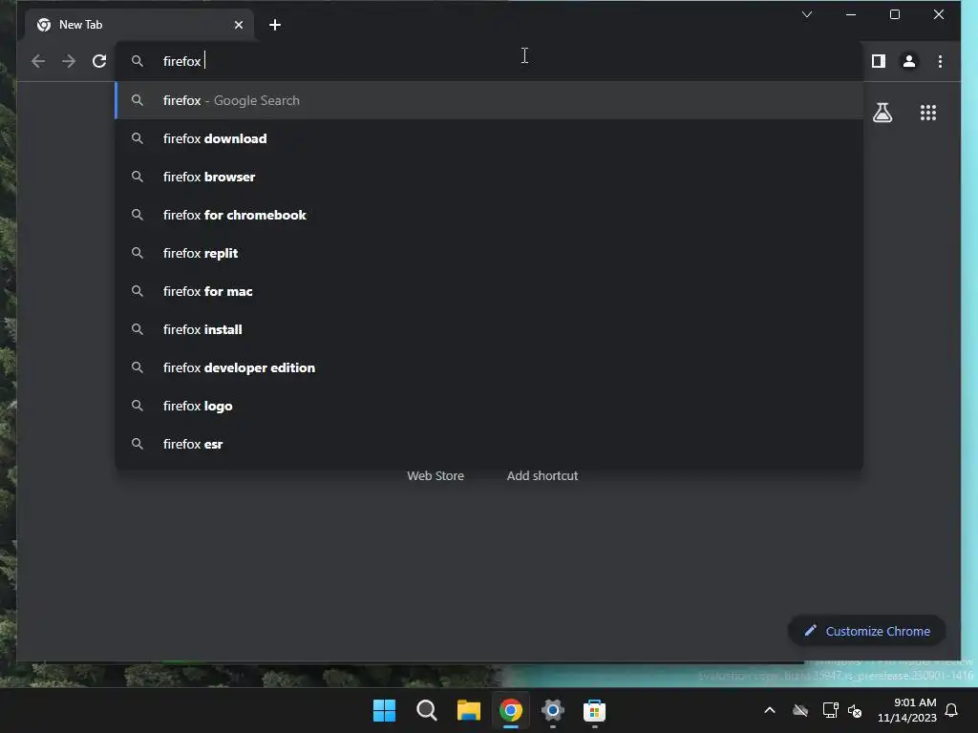Open a new tab with plus button

point(275,25)
